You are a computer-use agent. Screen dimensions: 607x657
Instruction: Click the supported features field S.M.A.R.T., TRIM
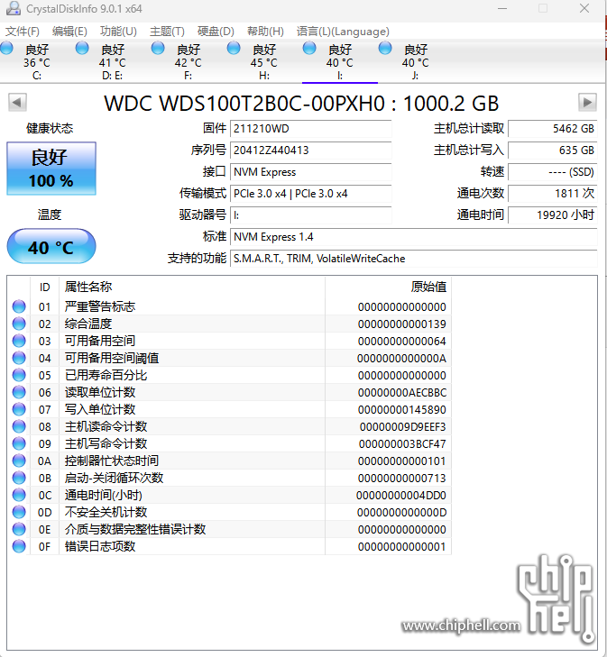coord(414,259)
